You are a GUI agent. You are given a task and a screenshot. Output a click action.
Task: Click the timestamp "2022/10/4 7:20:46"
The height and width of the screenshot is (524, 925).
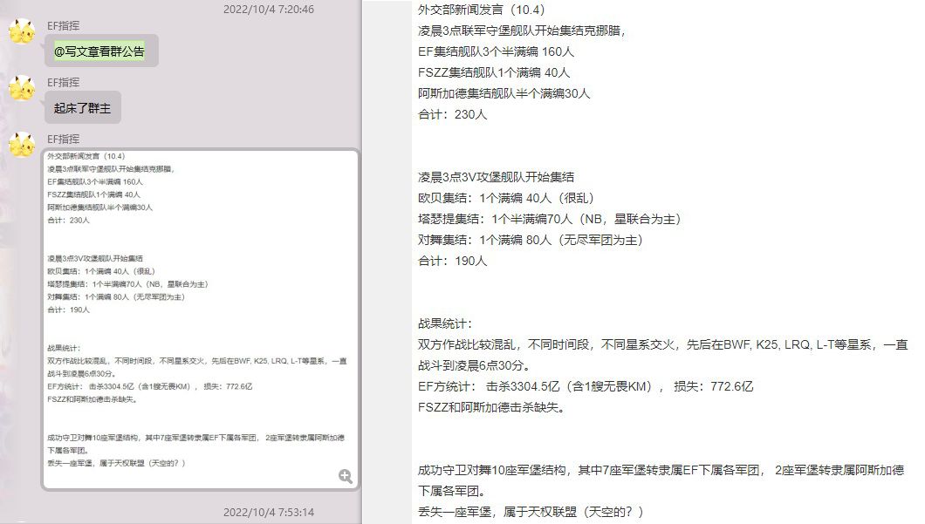pos(269,9)
